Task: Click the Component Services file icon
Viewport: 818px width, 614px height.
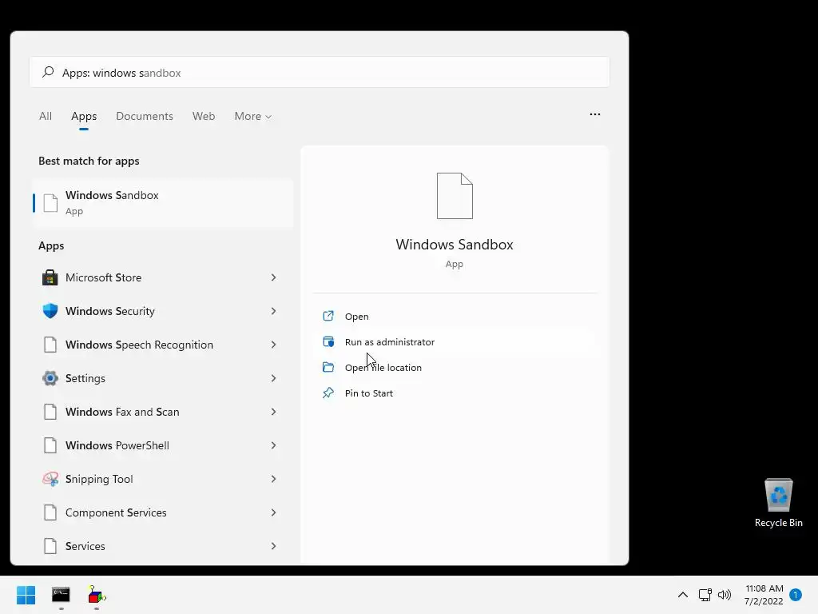Action: [50, 512]
